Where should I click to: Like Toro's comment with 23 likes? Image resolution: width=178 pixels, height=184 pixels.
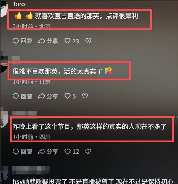click(68, 41)
